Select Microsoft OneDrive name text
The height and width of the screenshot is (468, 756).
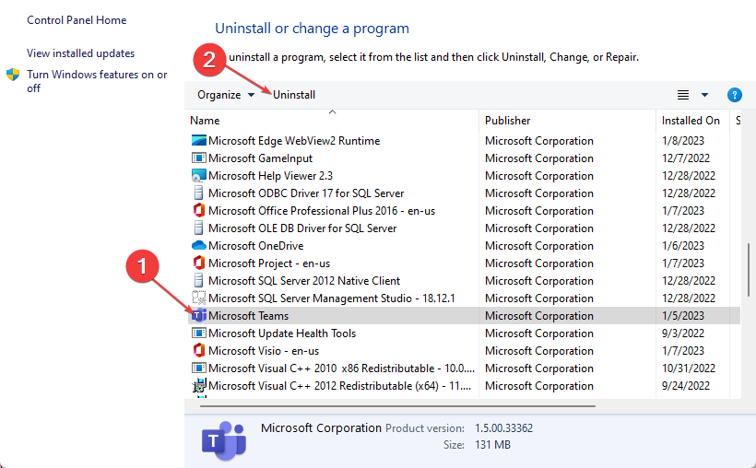(x=256, y=246)
